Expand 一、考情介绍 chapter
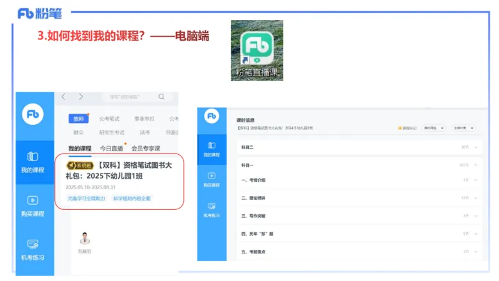Screen dimensions: 499x281 click(x=360, y=180)
